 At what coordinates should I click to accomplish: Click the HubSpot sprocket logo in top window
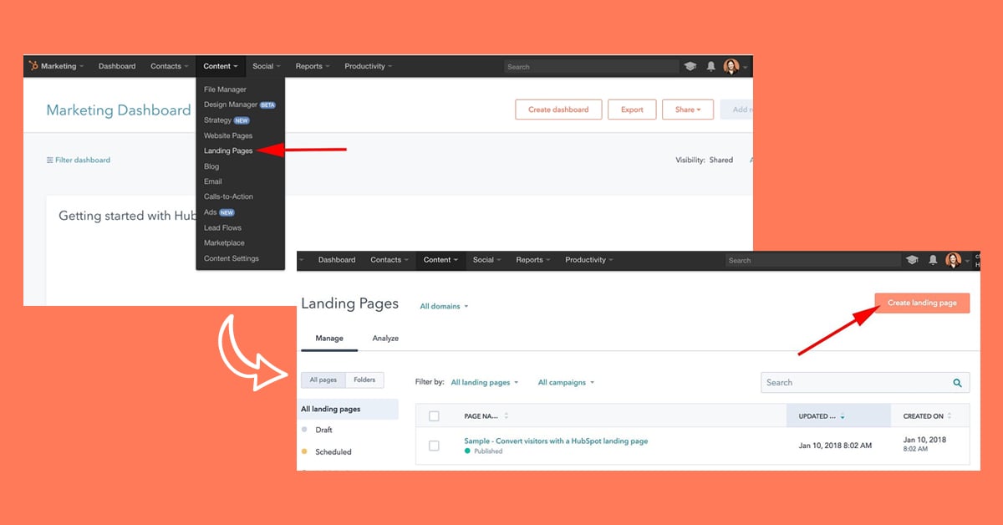(33, 66)
